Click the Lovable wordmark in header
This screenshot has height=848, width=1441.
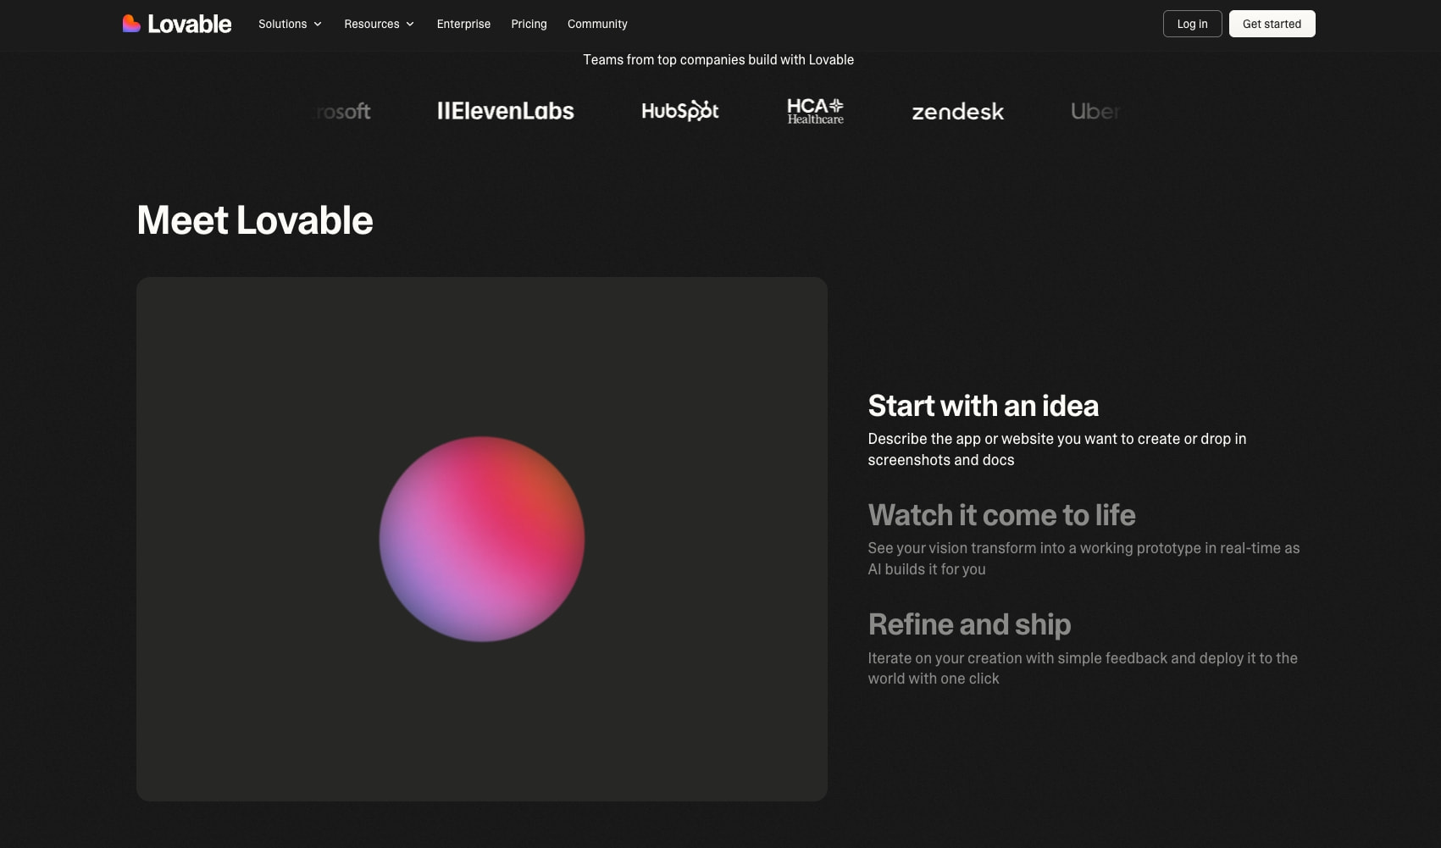189,24
